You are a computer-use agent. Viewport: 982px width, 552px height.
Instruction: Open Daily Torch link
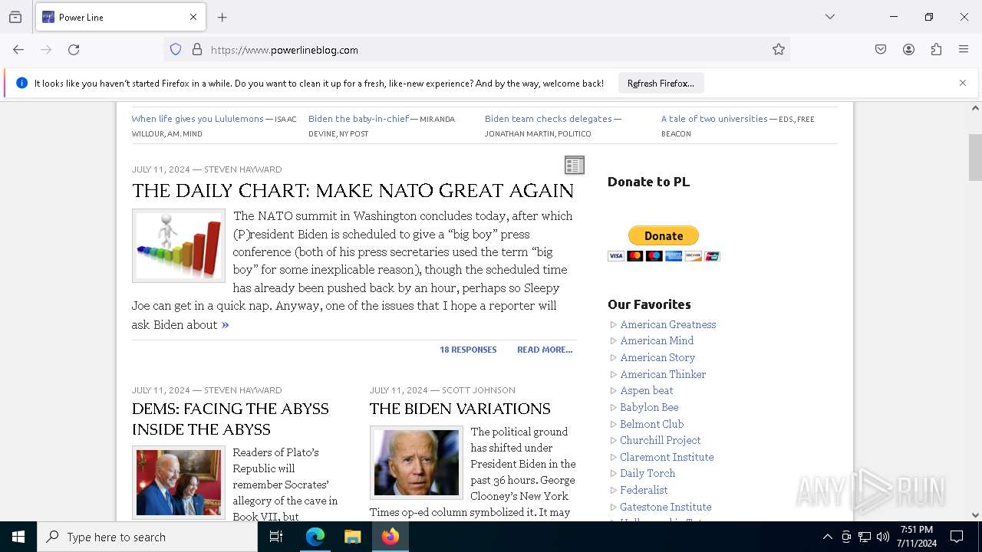click(x=648, y=473)
